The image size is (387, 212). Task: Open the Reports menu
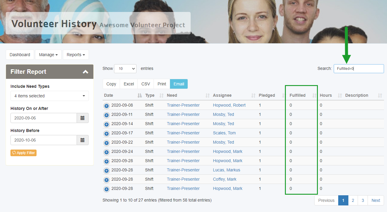pos(76,55)
